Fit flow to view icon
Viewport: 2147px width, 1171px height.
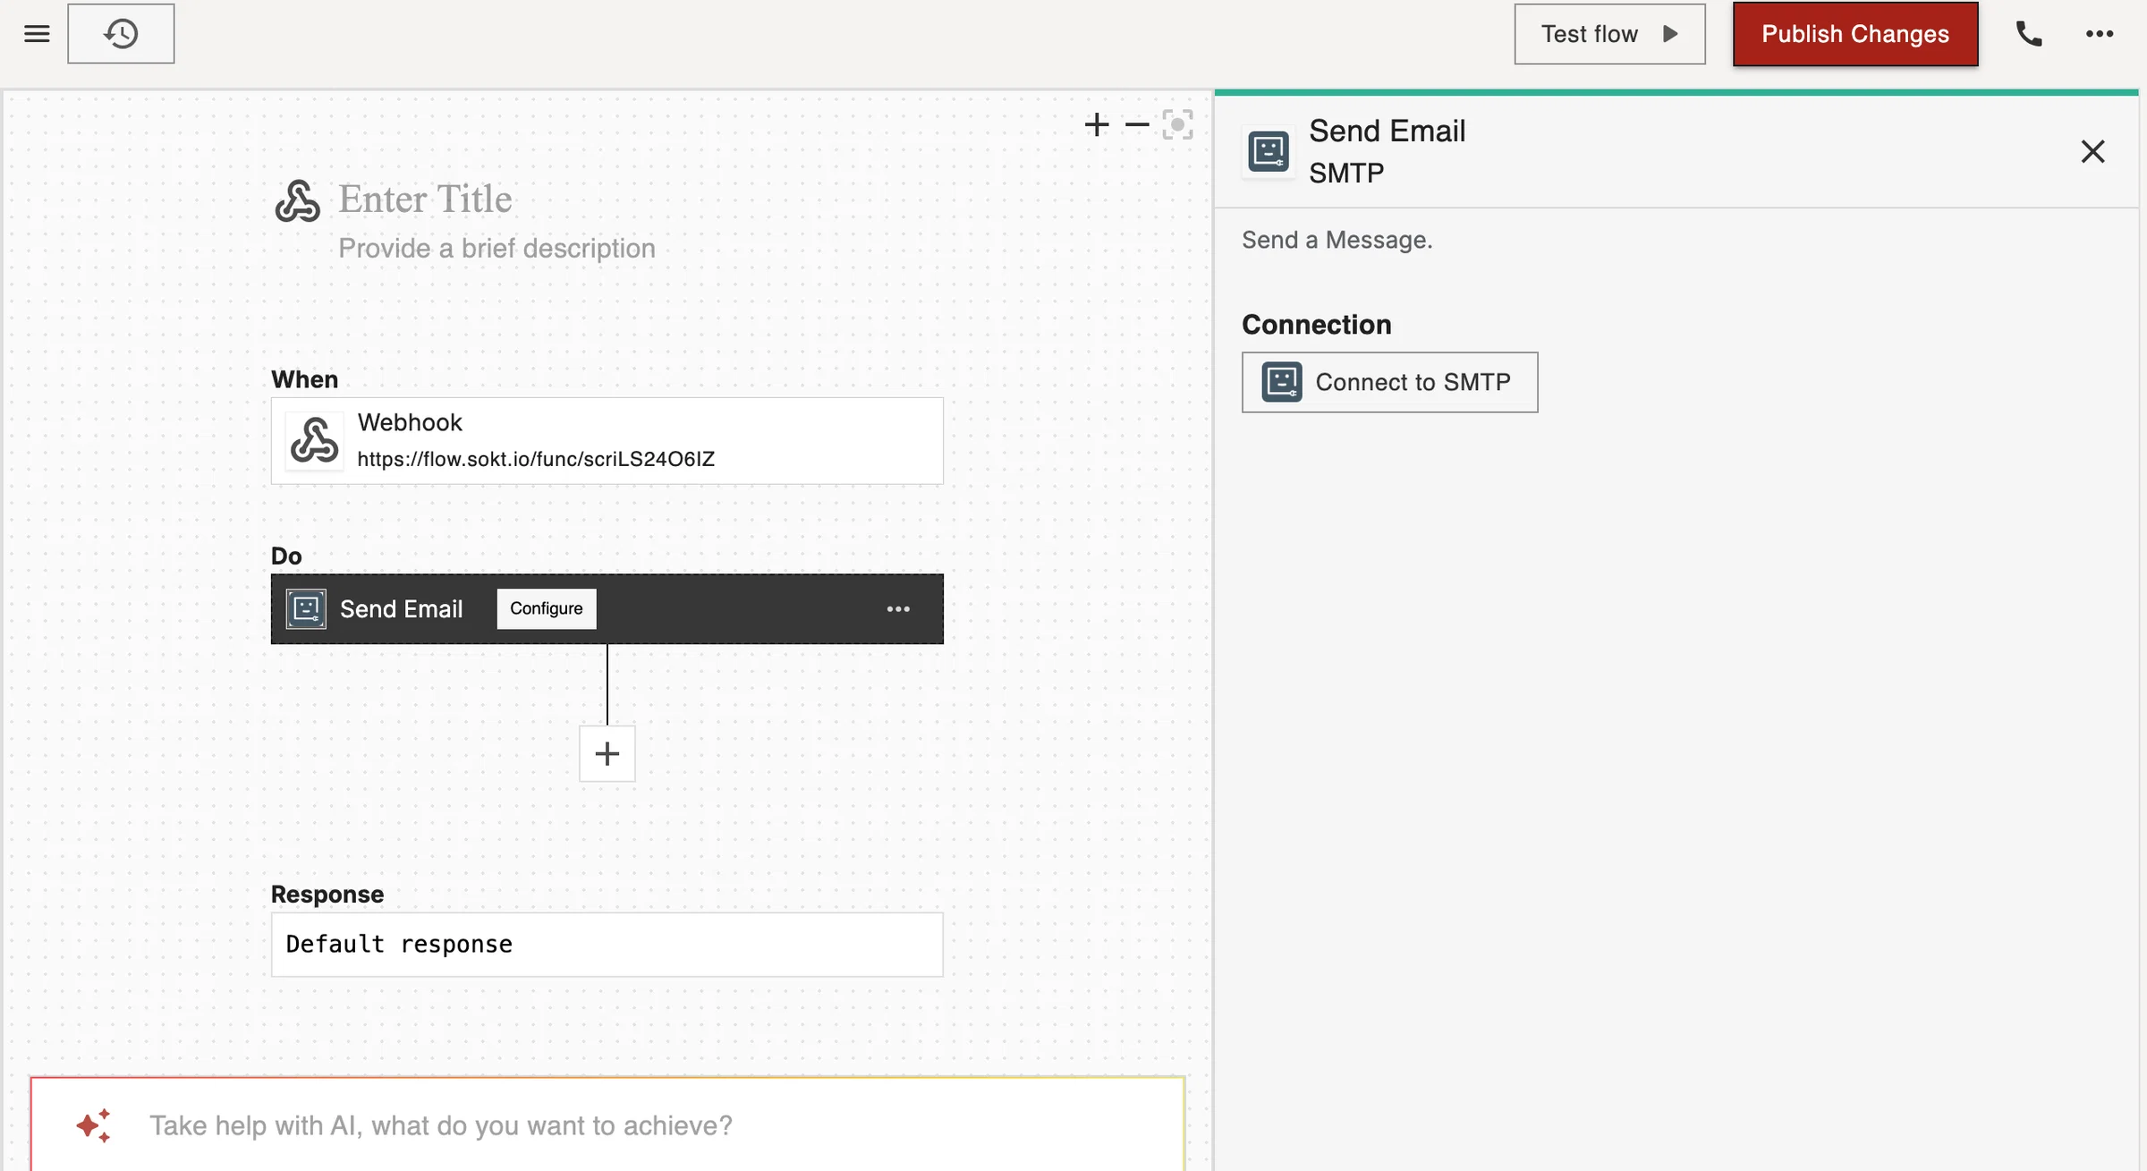[x=1177, y=124]
